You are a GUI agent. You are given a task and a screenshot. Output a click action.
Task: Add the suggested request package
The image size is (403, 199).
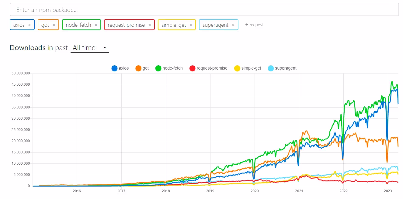click(254, 25)
